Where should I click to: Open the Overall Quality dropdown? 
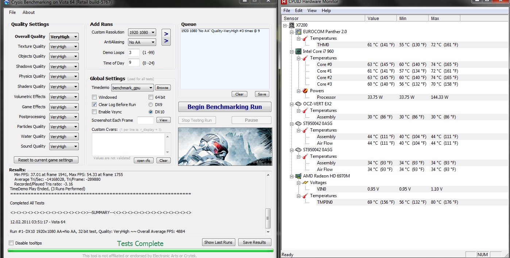pyautogui.click(x=63, y=37)
